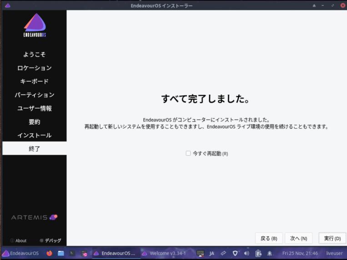
Task: Switch to the EndeavourOS installer taskbar entry
Action: [116, 253]
